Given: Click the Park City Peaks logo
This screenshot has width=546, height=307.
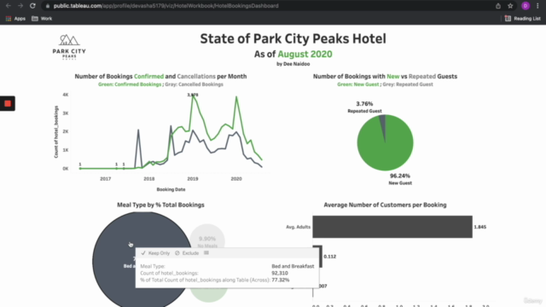Looking at the screenshot, I should (x=69, y=47).
